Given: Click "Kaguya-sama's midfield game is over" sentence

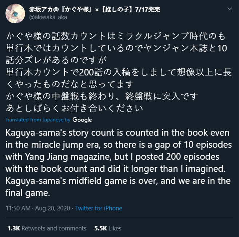Looking at the screenshot, I should 81,181.
